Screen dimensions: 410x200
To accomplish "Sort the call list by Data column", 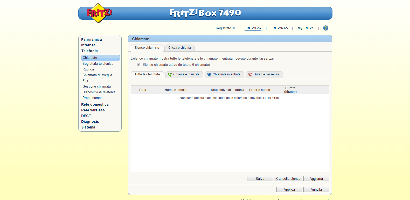I will (143, 90).
